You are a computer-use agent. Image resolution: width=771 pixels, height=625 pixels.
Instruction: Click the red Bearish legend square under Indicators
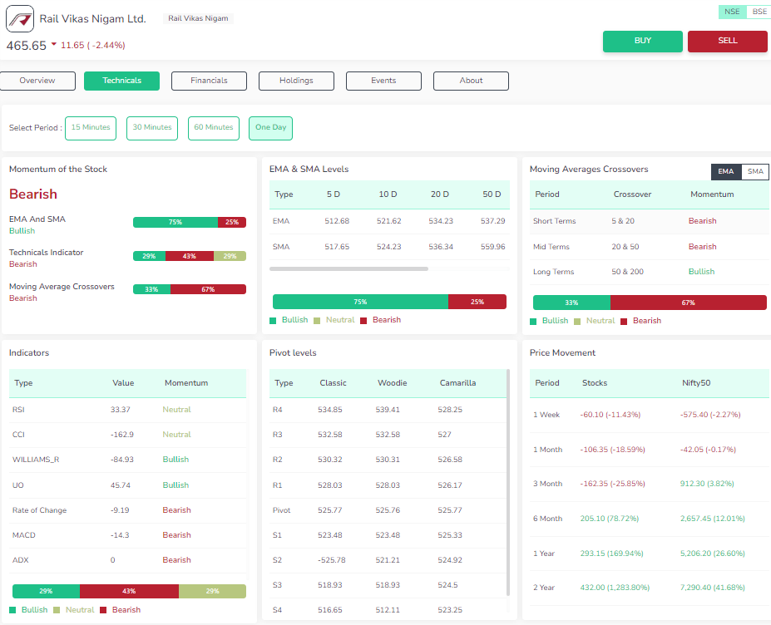tap(103, 610)
